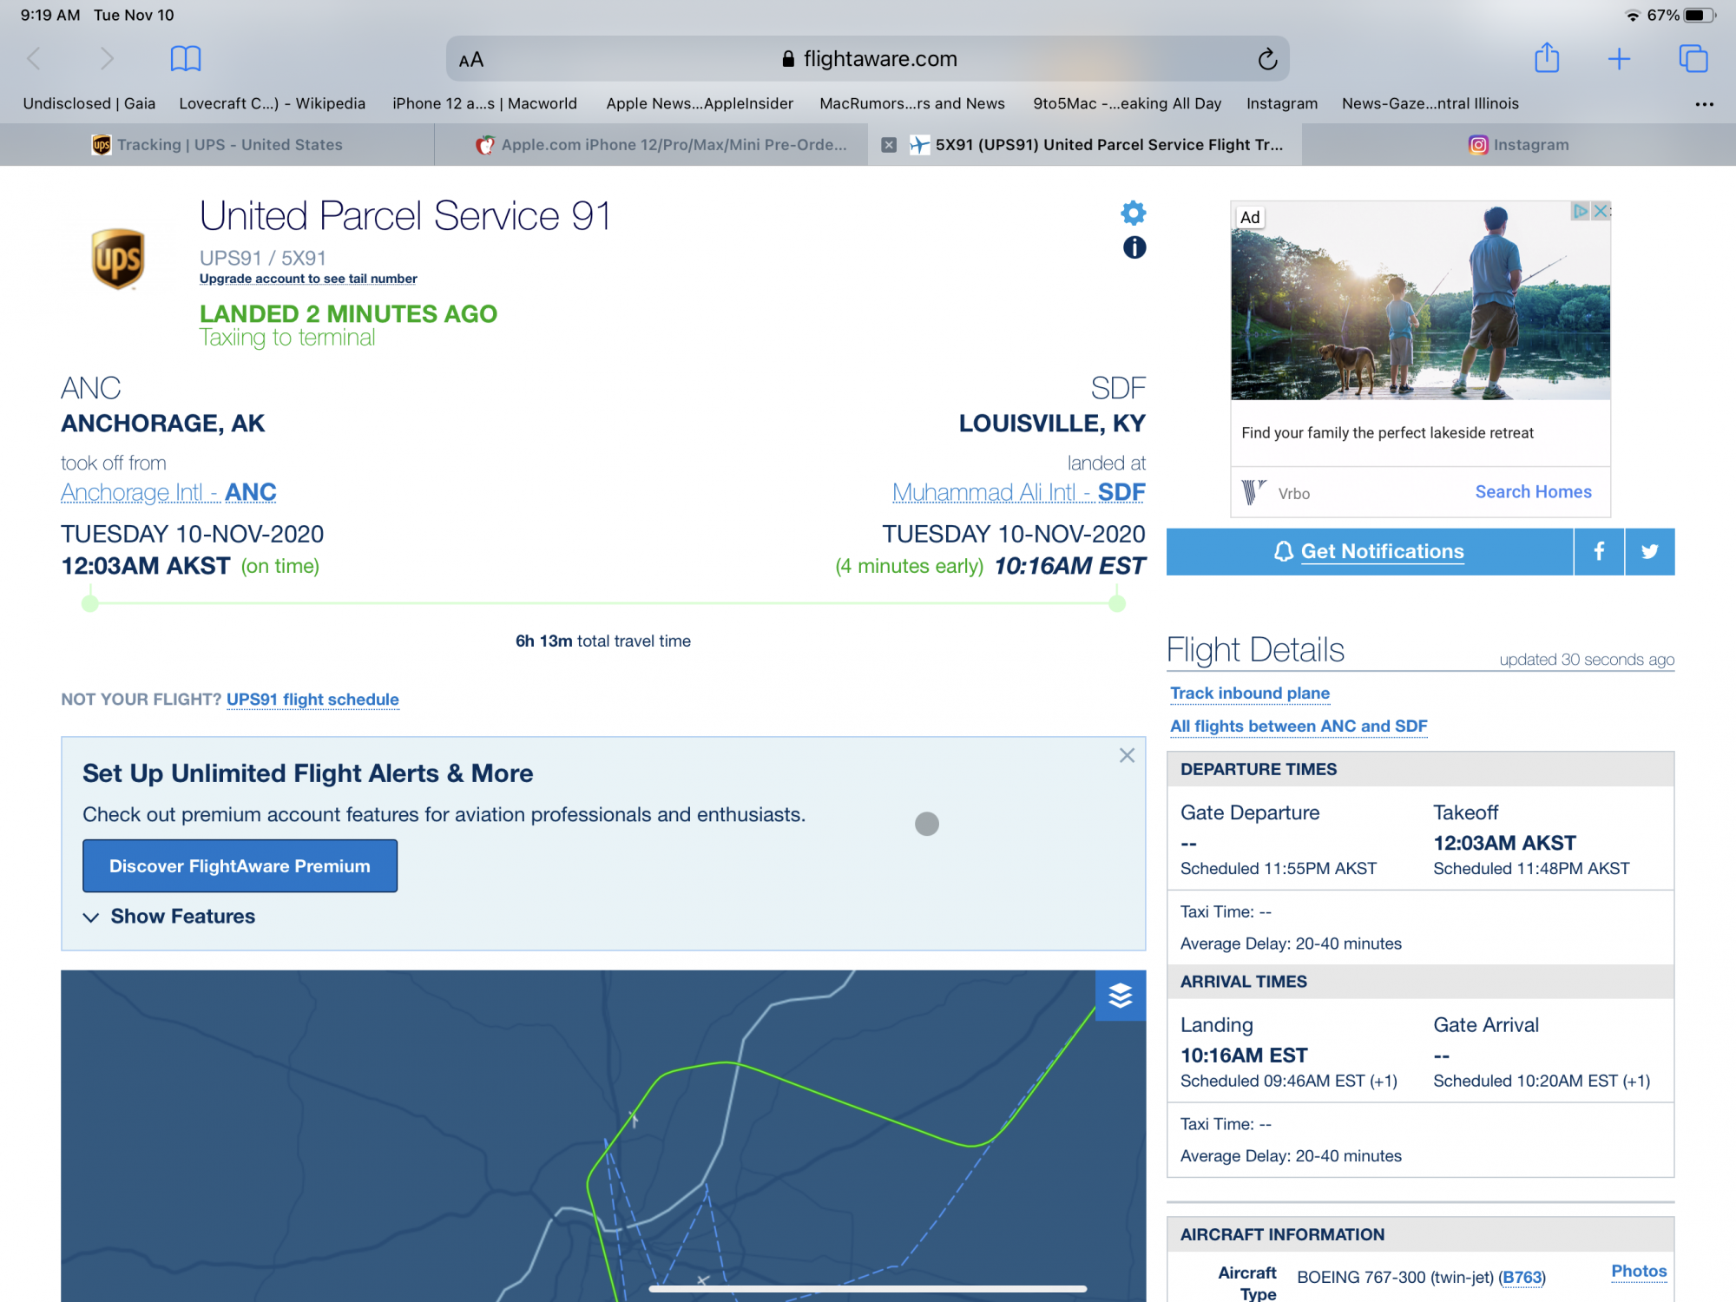The image size is (1736, 1302).
Task: Open UPS91 flight schedule link
Action: click(312, 700)
